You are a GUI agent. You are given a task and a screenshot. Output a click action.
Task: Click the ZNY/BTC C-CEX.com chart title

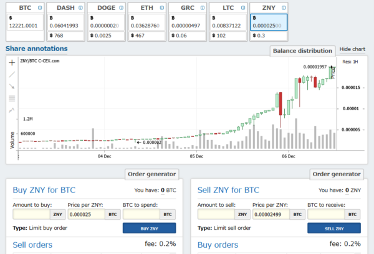pyautogui.click(x=40, y=61)
